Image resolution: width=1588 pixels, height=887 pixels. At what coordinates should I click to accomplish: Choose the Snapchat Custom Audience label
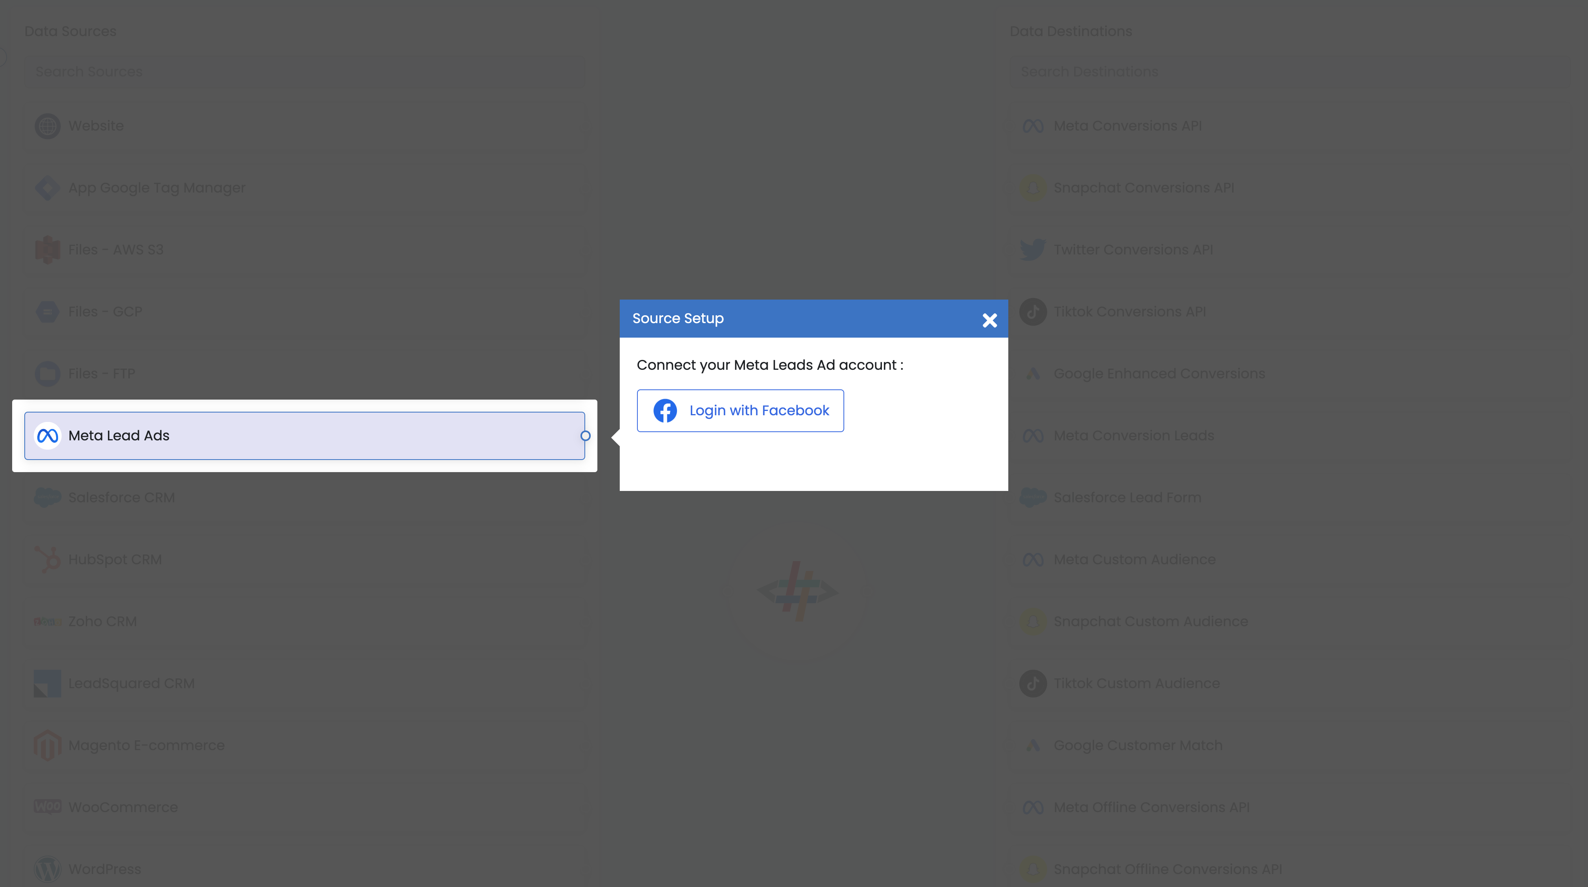tap(1150, 622)
